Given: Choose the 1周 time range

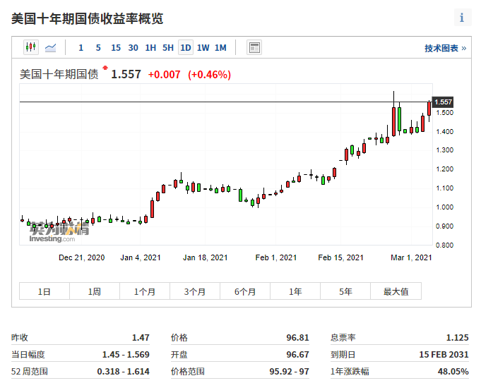Looking at the screenshot, I should 95,291.
